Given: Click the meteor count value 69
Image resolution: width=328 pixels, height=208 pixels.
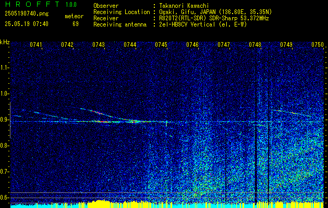Looking at the screenshot, I should point(76,24).
